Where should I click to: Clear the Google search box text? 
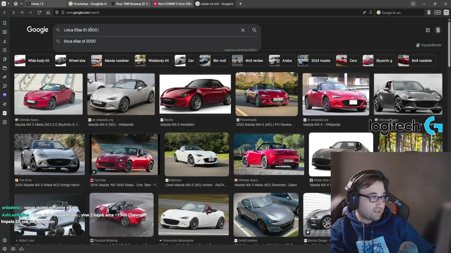point(243,30)
